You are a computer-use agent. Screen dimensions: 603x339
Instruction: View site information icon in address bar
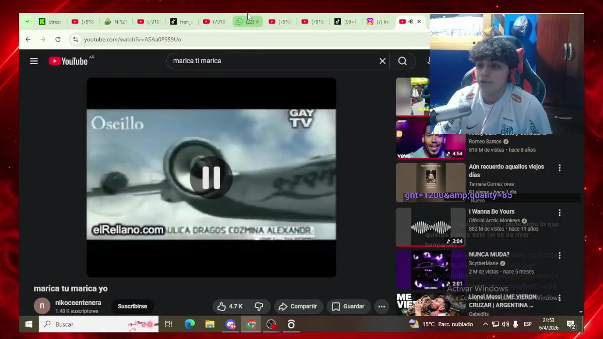75,40
